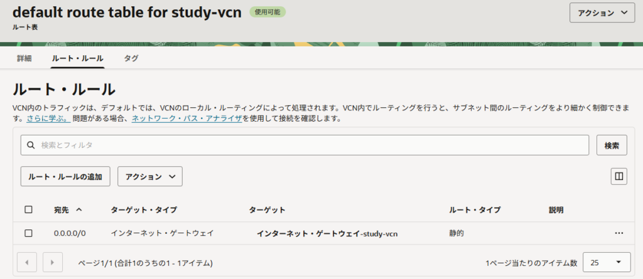Screen dimensions: 643x279
Task: Open the インターネット・ゲートウェイ-study-vcn target link
Action: (x=327, y=233)
